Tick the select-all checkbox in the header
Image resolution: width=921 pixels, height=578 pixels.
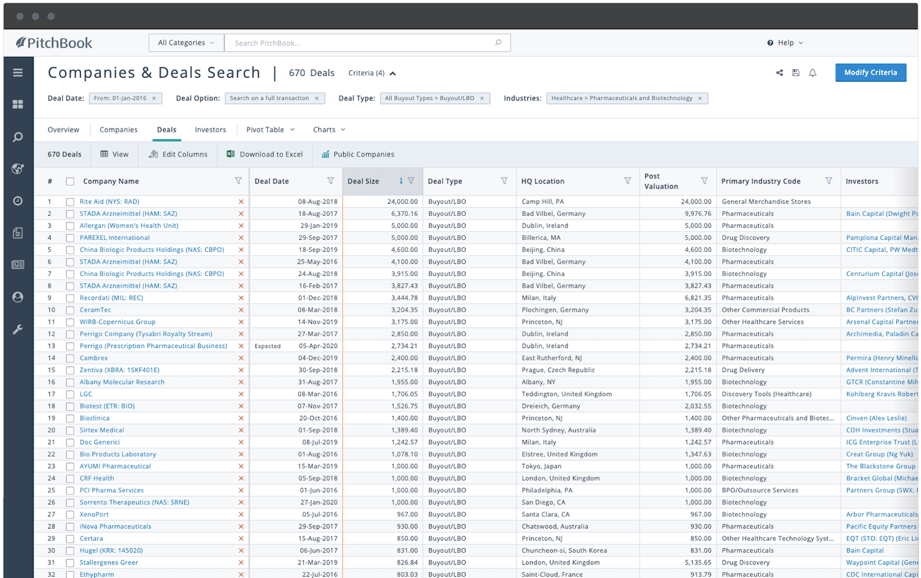[x=70, y=181]
